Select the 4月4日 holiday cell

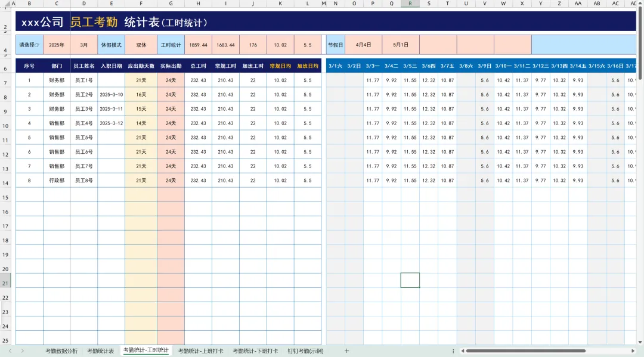click(x=364, y=45)
